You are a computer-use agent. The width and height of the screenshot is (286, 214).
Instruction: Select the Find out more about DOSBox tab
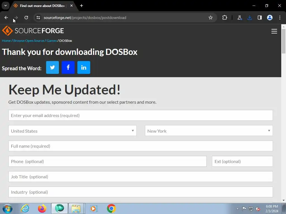[x=42, y=6]
